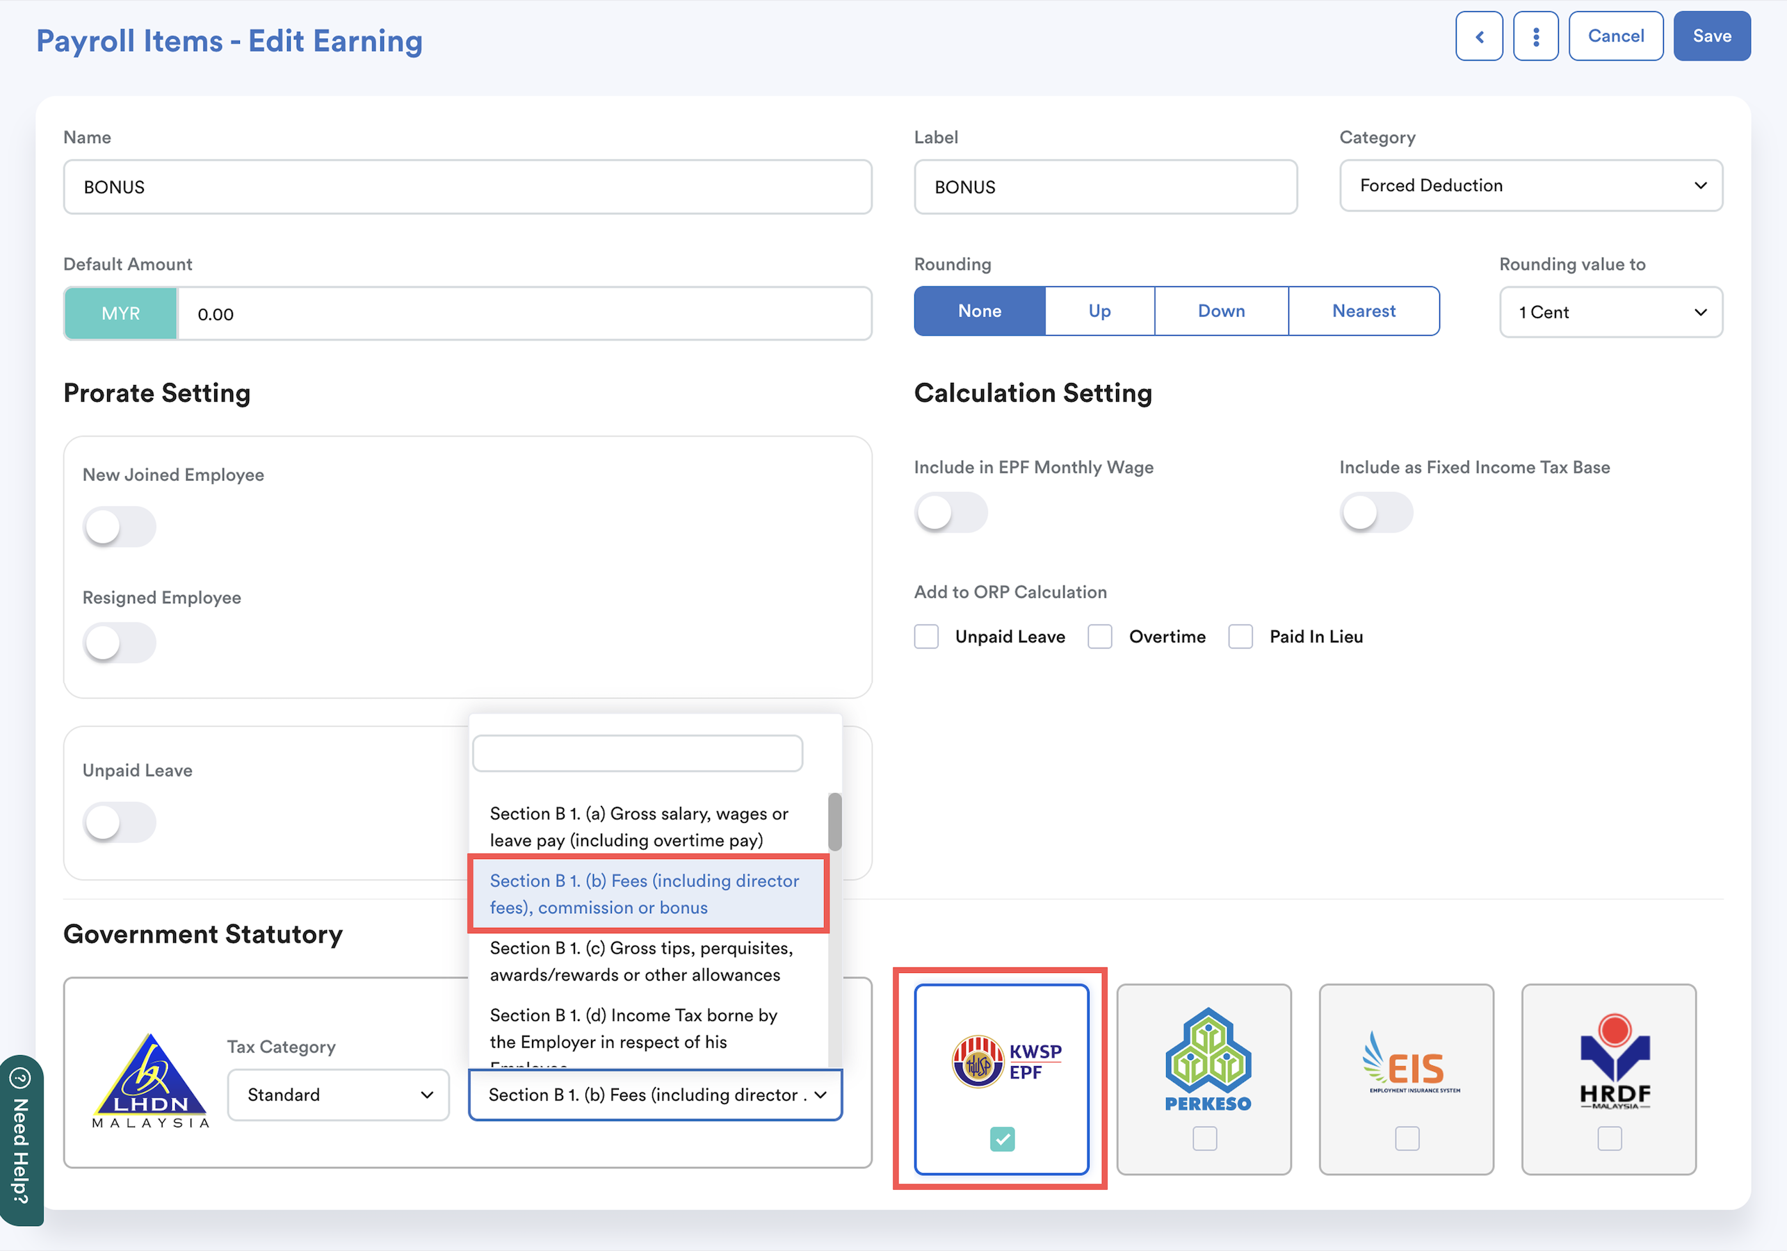
Task: Expand the Rounding value to dropdown
Action: coord(1610,313)
